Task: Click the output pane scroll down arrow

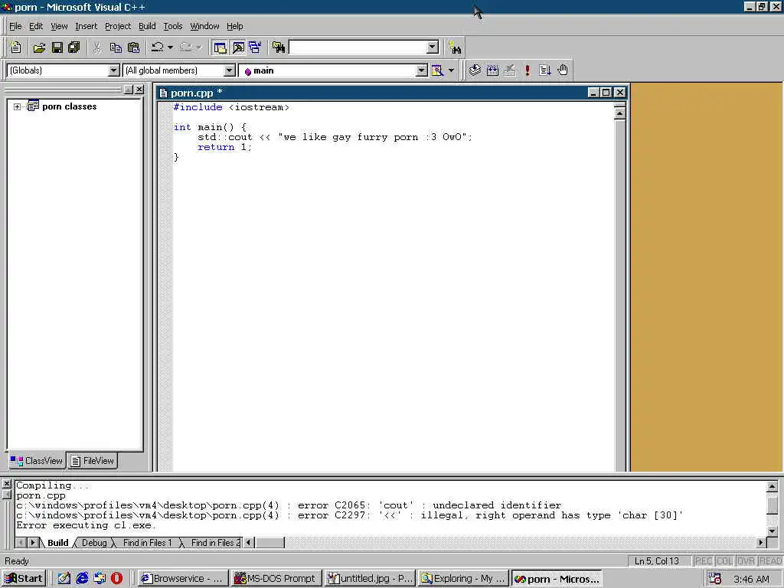Action: point(772,531)
